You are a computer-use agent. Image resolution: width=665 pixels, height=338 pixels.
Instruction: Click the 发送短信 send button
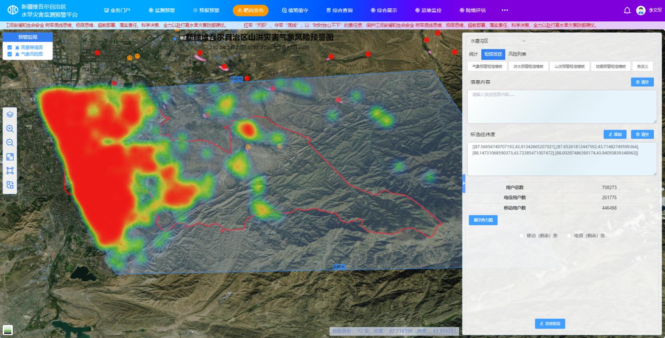point(550,324)
